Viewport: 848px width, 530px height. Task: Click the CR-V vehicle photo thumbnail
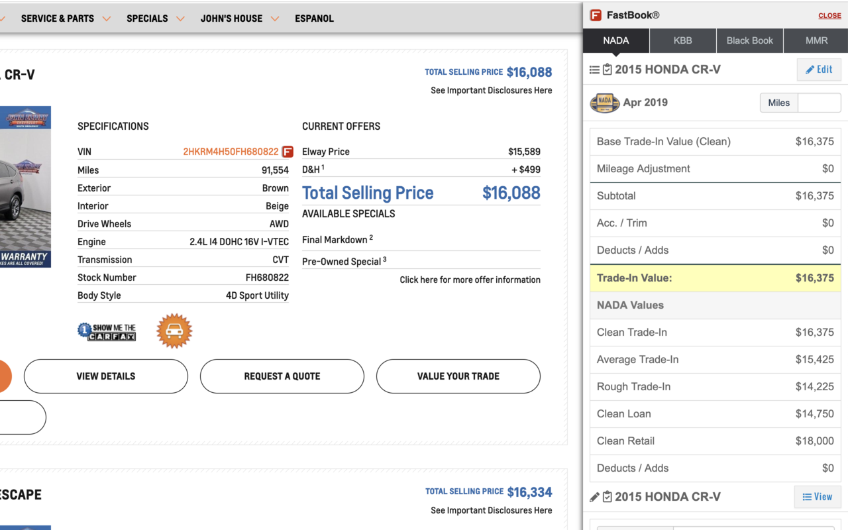[25, 187]
